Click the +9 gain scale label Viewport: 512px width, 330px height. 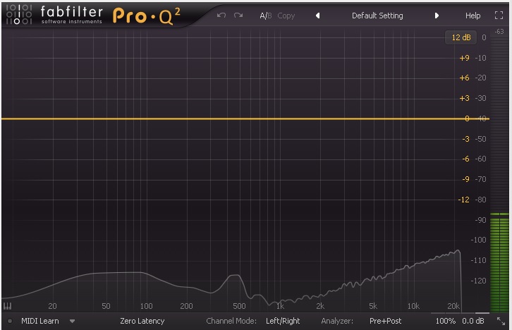464,58
